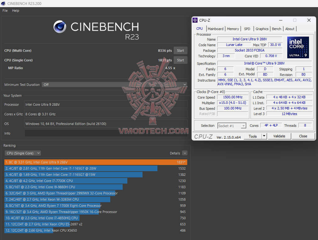Expand the ranking Details arrow
Image resolution: width=318 pixels, height=240 pixels.
click(184, 153)
